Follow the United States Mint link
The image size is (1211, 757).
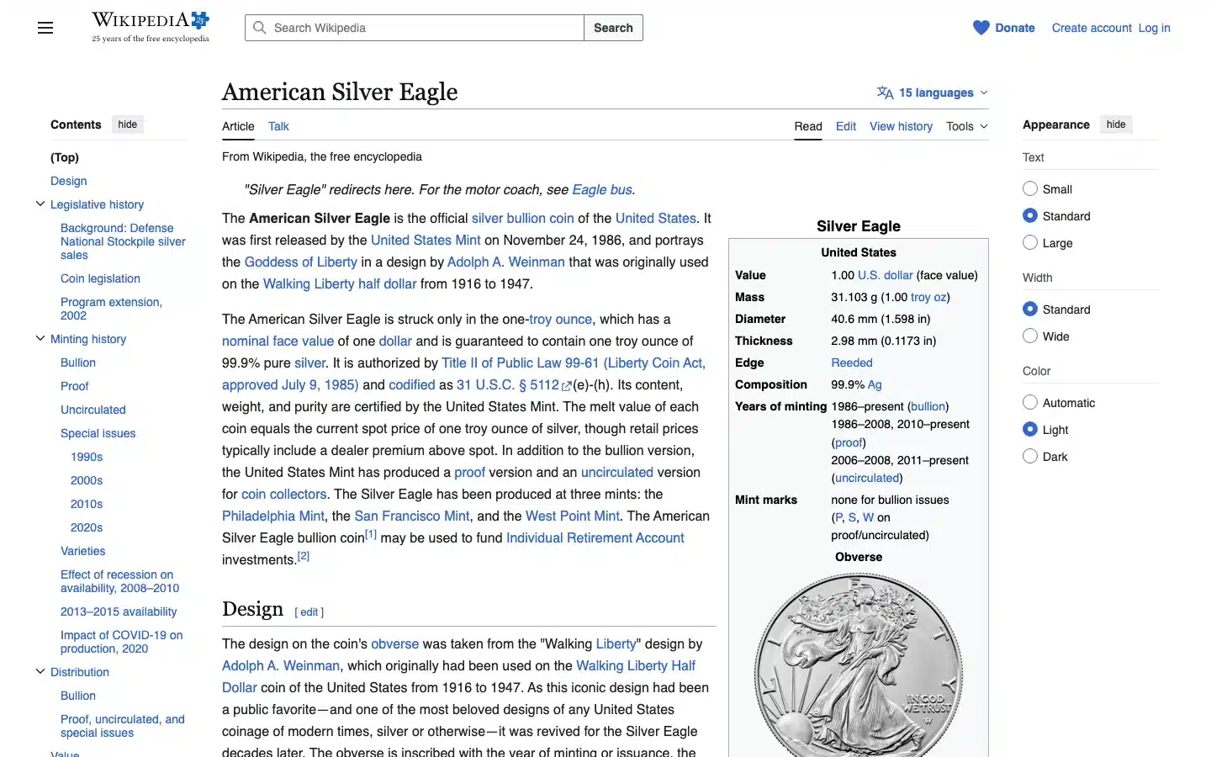click(x=426, y=240)
